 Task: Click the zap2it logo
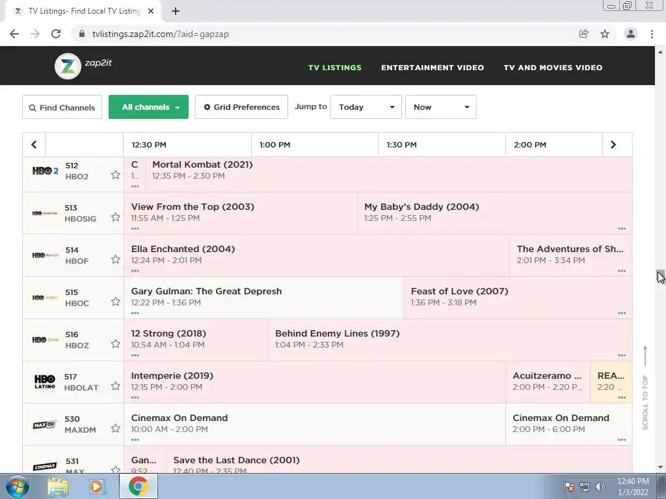(x=83, y=66)
